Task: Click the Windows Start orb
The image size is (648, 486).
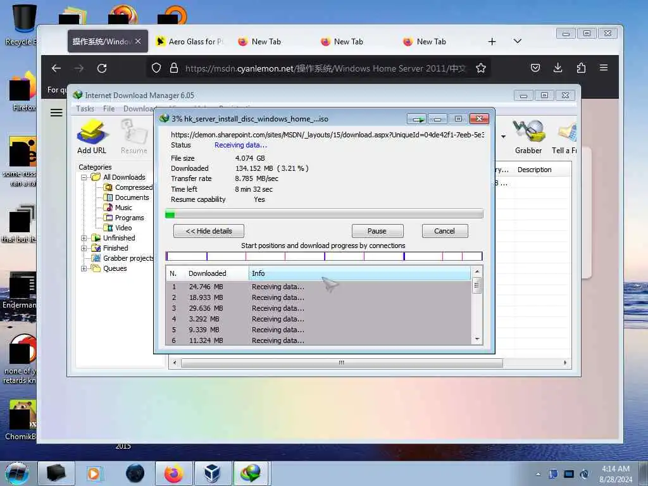Action: coord(17,473)
